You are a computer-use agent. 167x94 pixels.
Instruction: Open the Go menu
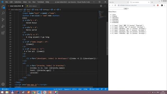tap(29, 2)
